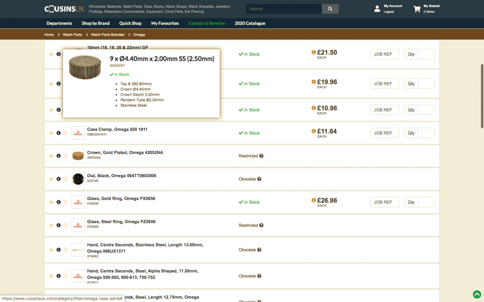Open My Basket via the basket icon
The height and width of the screenshot is (302, 484).
pyautogui.click(x=416, y=9)
